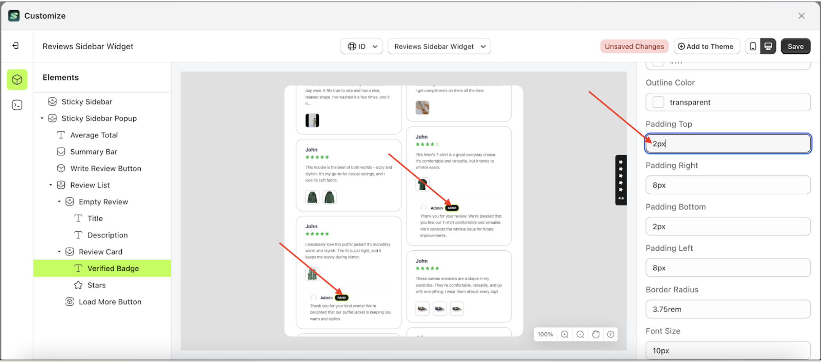Zoom out on the preview canvas
The image size is (825, 364).
[x=580, y=334]
